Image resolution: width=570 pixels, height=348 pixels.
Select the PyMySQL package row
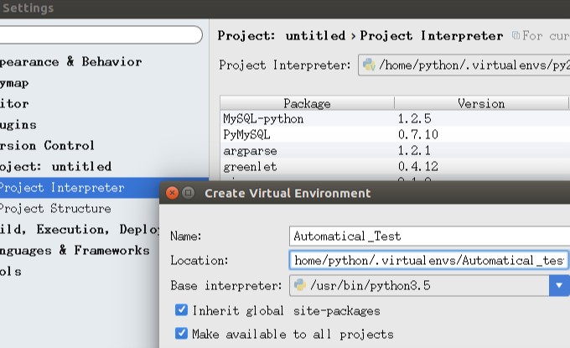pos(395,134)
